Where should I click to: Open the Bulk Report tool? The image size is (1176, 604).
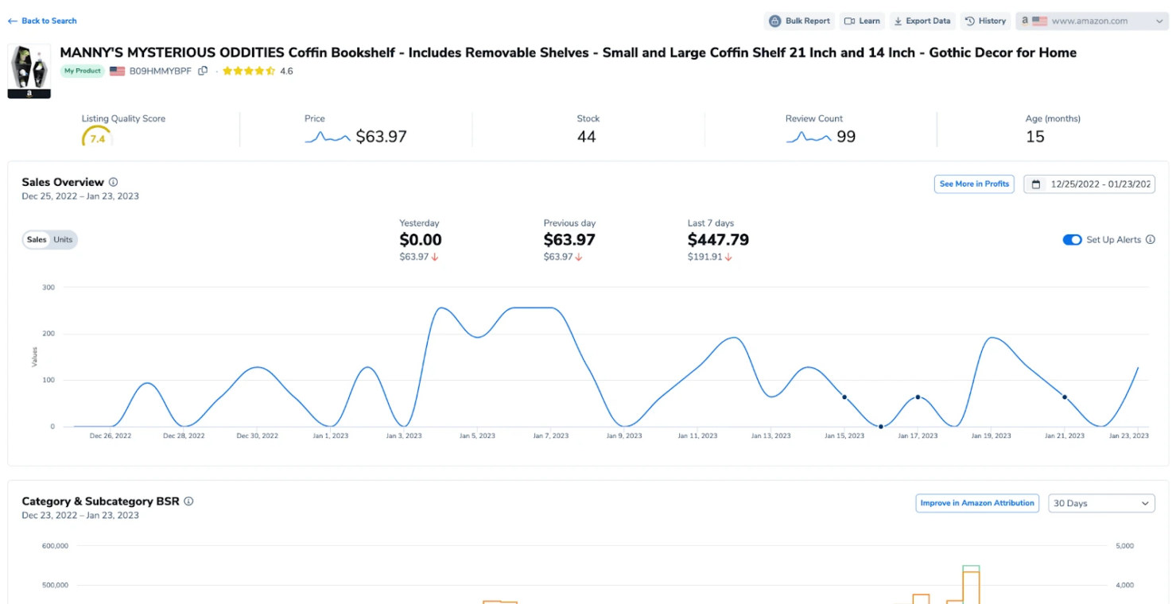tap(798, 21)
